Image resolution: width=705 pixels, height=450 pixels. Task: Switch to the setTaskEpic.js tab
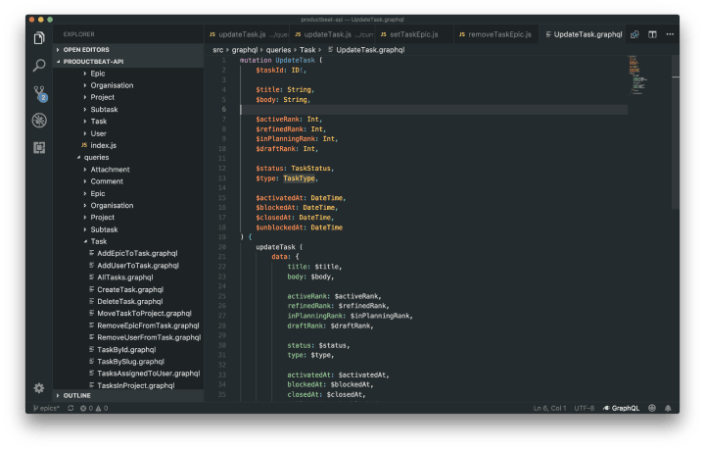tap(413, 34)
